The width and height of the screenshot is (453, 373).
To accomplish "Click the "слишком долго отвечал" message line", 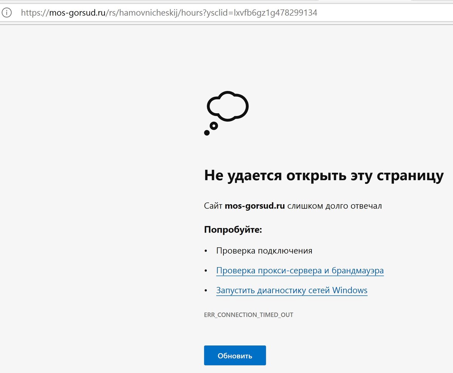I will point(293,206).
